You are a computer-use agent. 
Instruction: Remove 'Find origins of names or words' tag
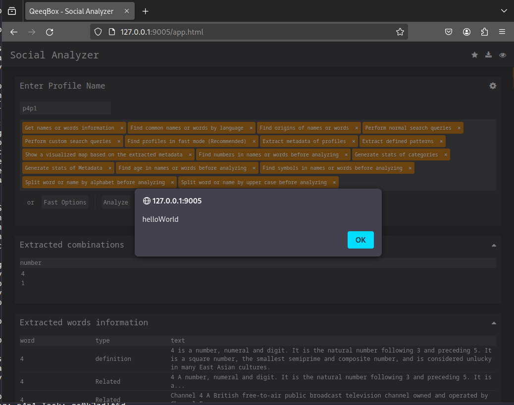tap(357, 128)
